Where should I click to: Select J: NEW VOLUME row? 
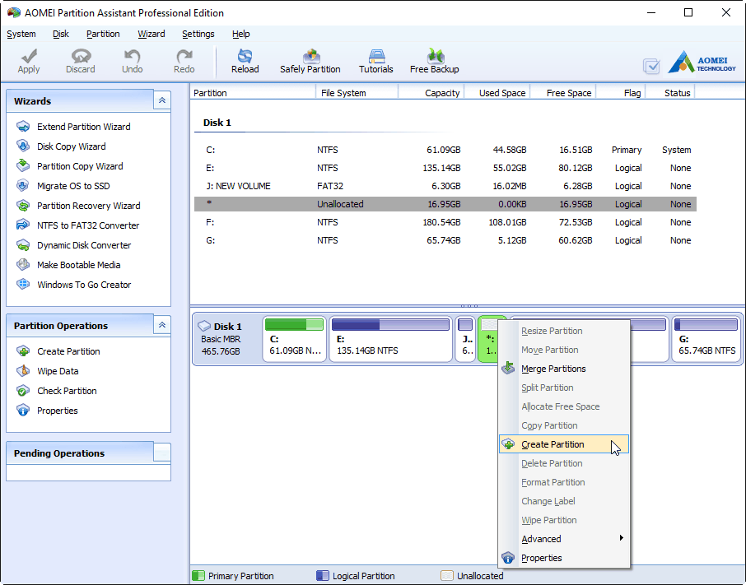pyautogui.click(x=445, y=186)
